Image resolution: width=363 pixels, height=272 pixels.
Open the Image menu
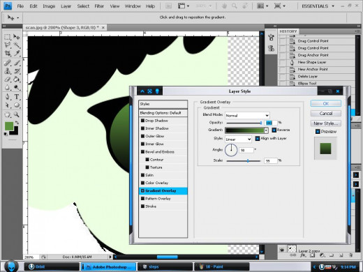pos(49,6)
